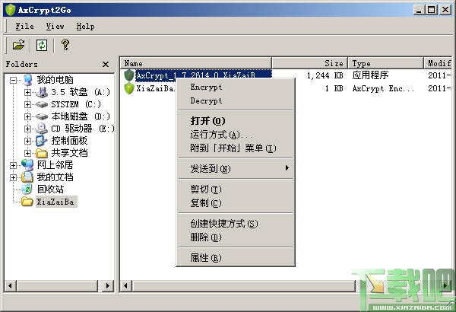Viewport: 456px width, 312px height.
Task: Click the 1 KB size cell
Action: (x=334, y=88)
